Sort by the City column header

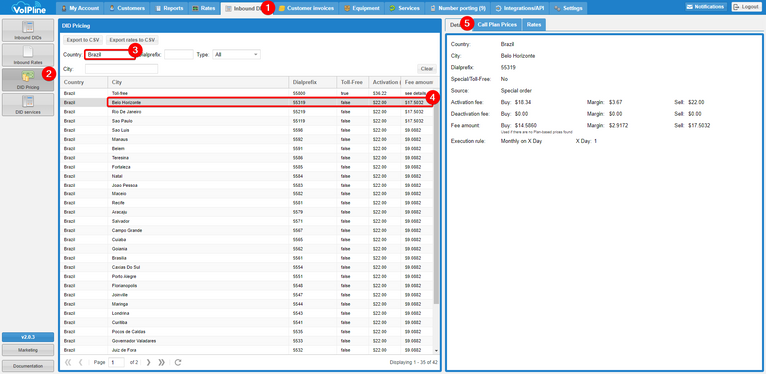pyautogui.click(x=197, y=82)
